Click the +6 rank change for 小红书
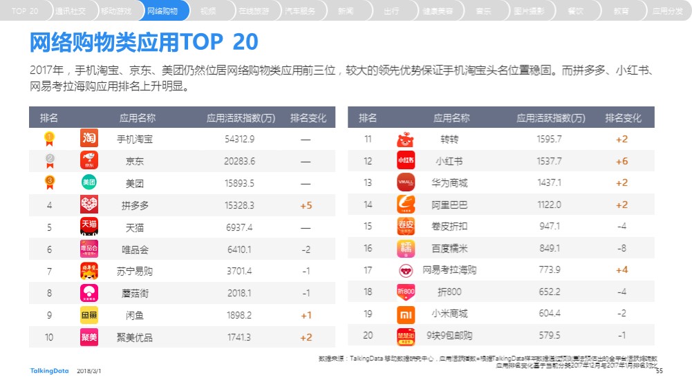This screenshot has height=389, width=692. pos(621,162)
